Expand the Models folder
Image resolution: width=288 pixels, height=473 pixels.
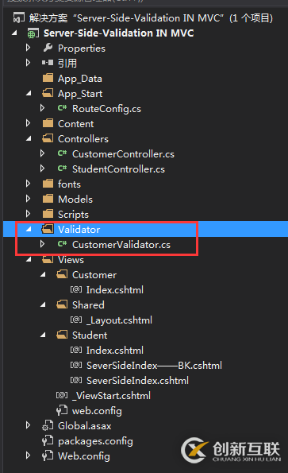coord(28,199)
